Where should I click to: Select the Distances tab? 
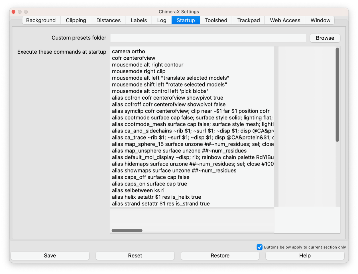[108, 20]
